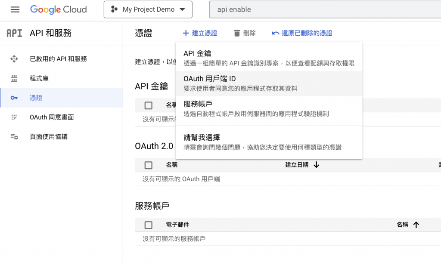Click the Google Cloud logo
This screenshot has width=441, height=265.
pos(59,9)
